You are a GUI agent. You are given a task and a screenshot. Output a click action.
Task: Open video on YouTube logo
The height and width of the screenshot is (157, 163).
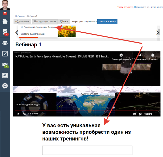click(x=148, y=114)
